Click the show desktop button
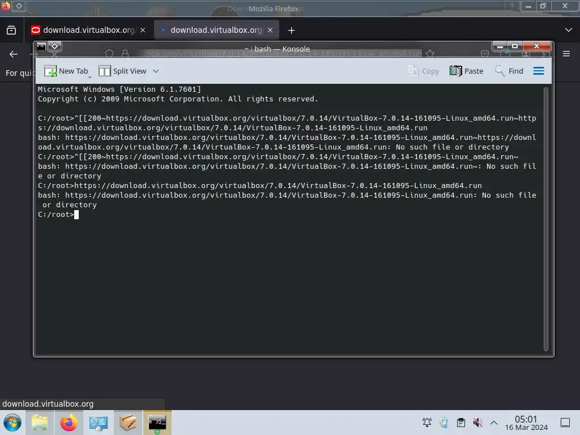The image size is (580, 435). click(x=565, y=423)
